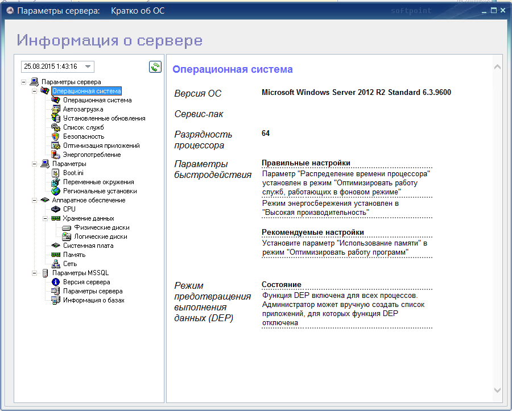Click the Автозагрузка icon
Viewport: 512px width, 411px height.
pyautogui.click(x=56, y=109)
